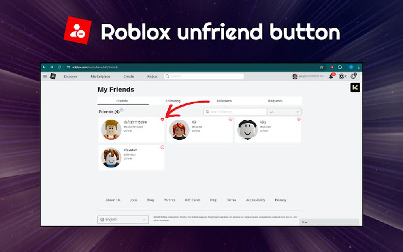Open the Gift Cards footer link
403x252 pixels.
pos(192,200)
